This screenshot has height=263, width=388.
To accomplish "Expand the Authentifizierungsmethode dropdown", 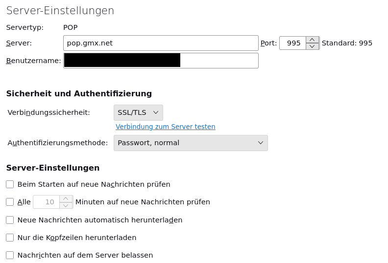I will tap(191, 143).
